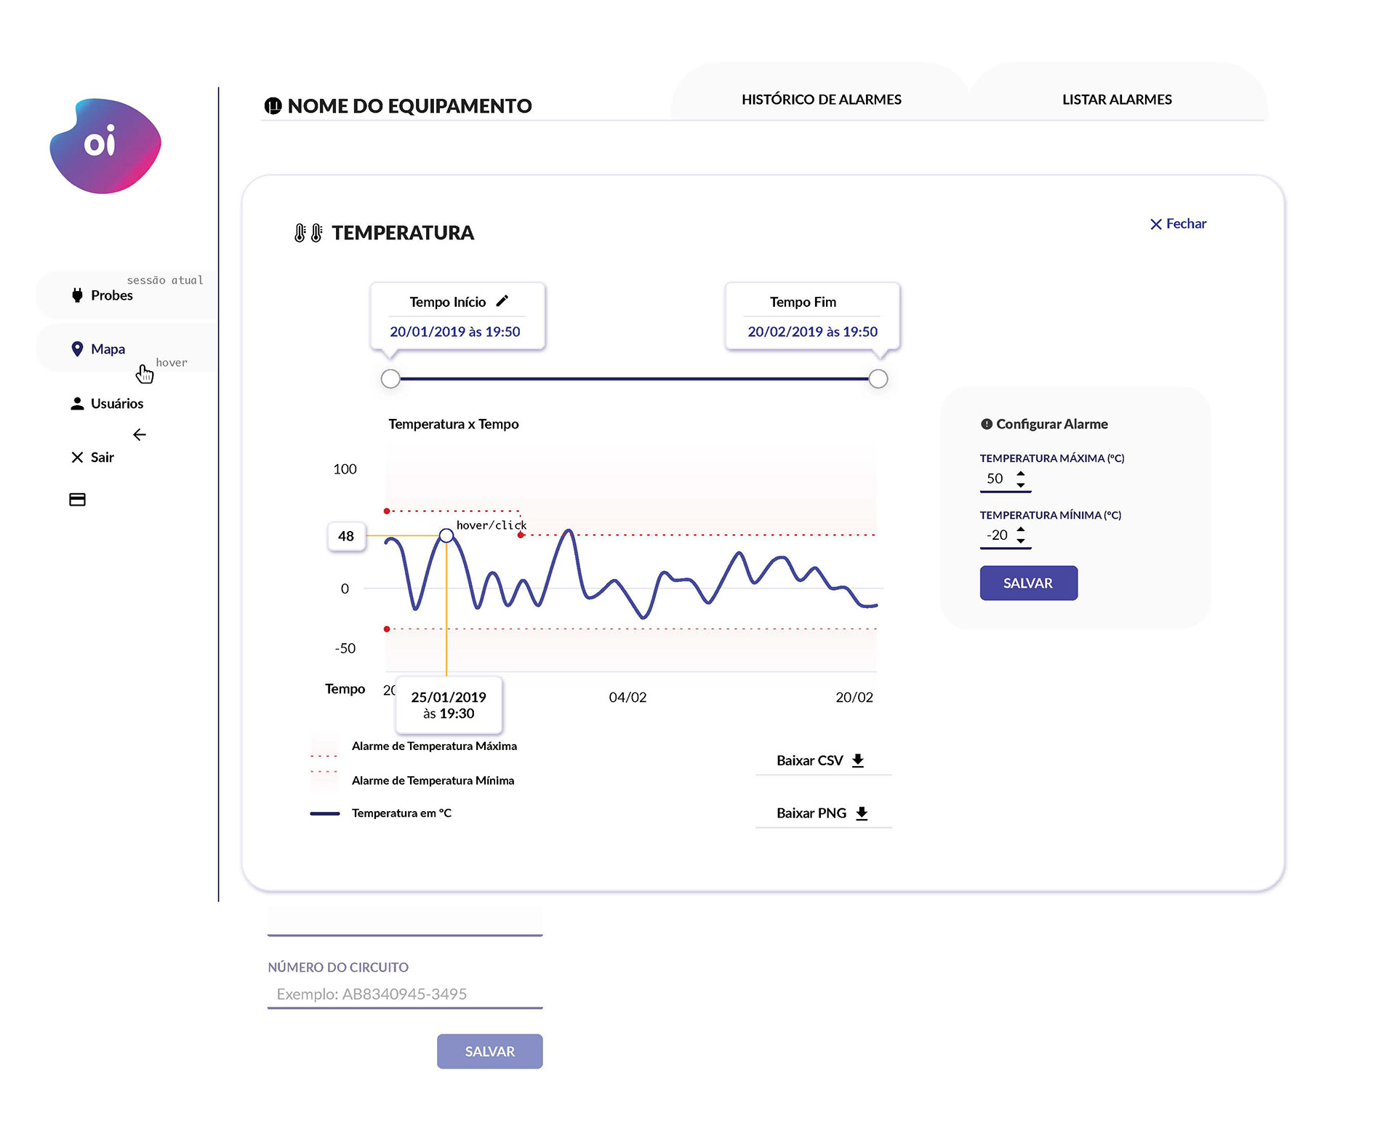Click the card icon below Sair

(77, 500)
